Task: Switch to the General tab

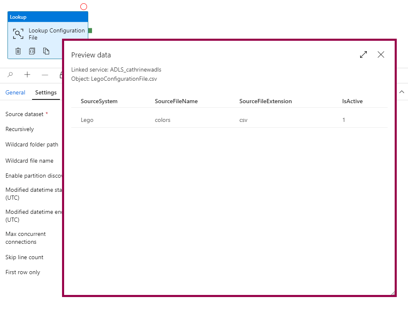Action: [15, 93]
